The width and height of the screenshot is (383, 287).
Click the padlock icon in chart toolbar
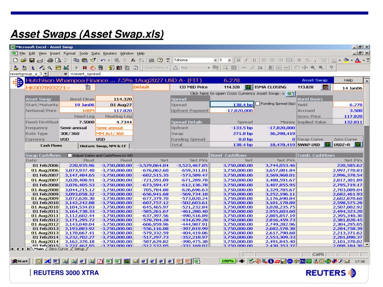pyautogui.click(x=270, y=68)
